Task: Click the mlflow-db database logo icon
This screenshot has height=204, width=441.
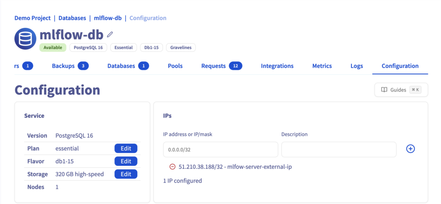Action: coord(25,39)
